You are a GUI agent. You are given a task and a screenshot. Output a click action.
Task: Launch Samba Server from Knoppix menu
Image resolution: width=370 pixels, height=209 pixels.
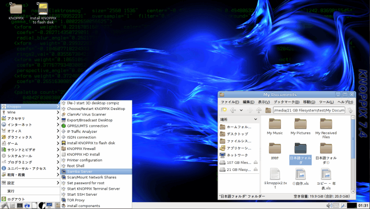pyautogui.click(x=96, y=171)
